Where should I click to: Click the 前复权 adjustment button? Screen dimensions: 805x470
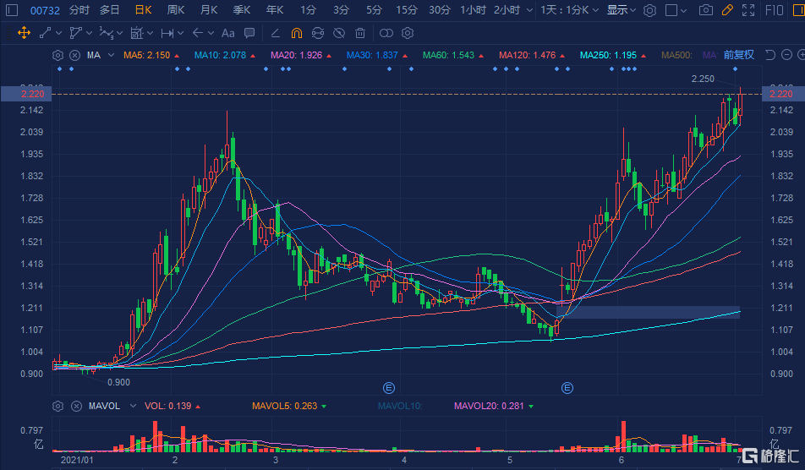(738, 55)
